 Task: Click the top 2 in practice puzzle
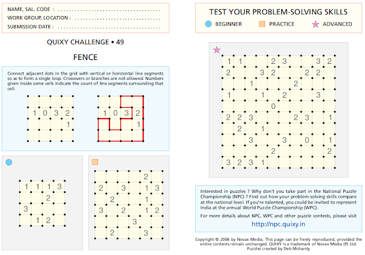click(146, 177)
